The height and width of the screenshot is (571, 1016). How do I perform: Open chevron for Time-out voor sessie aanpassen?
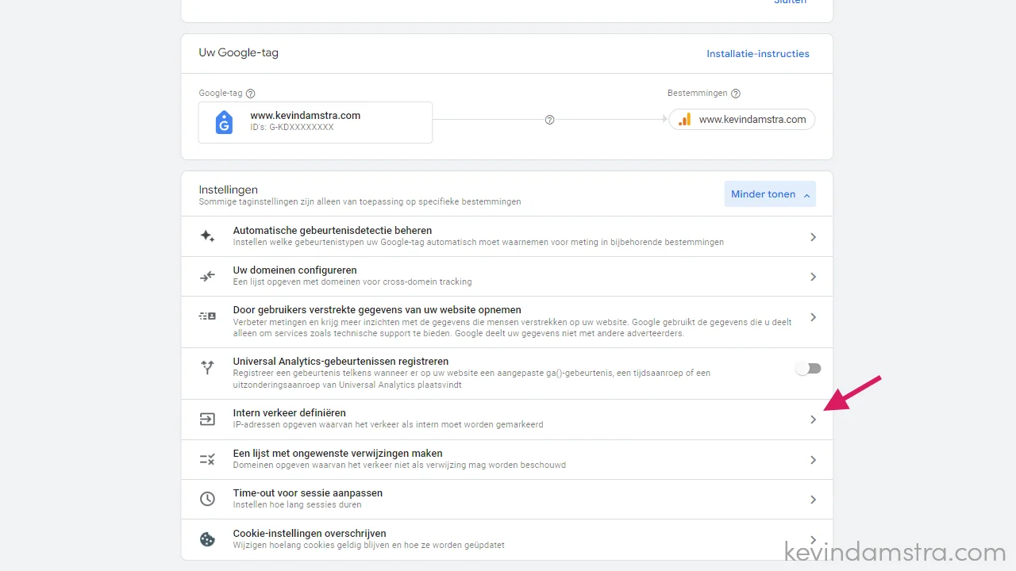813,500
